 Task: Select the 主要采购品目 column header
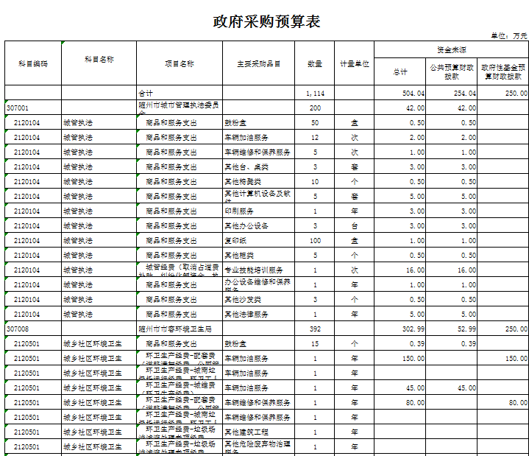[x=258, y=63]
